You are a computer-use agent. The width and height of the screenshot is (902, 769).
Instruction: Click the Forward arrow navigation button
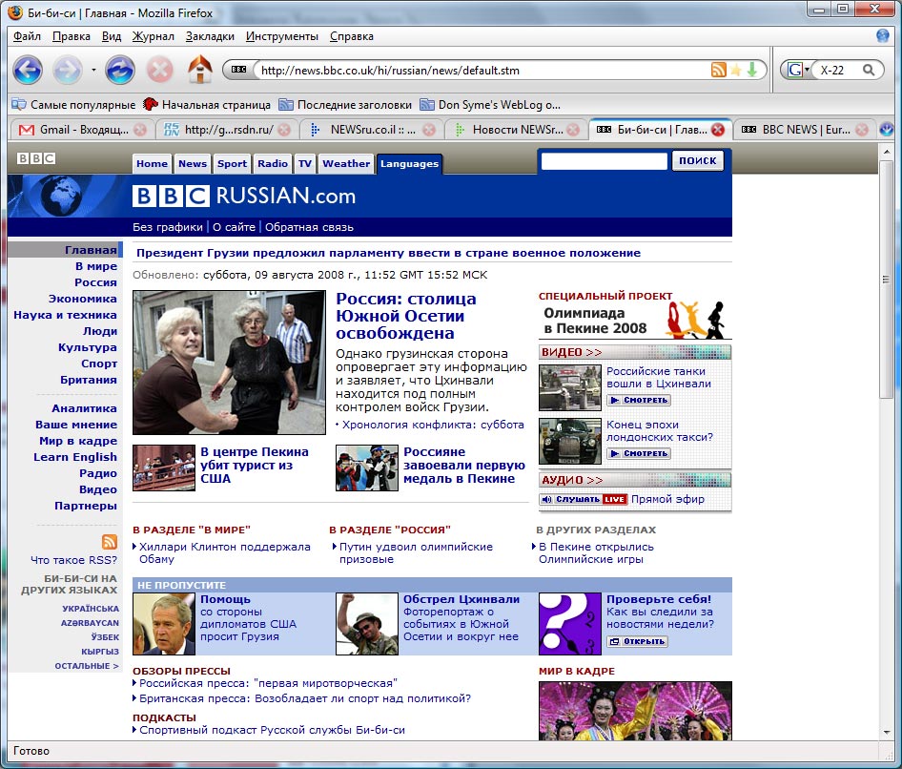pos(68,71)
